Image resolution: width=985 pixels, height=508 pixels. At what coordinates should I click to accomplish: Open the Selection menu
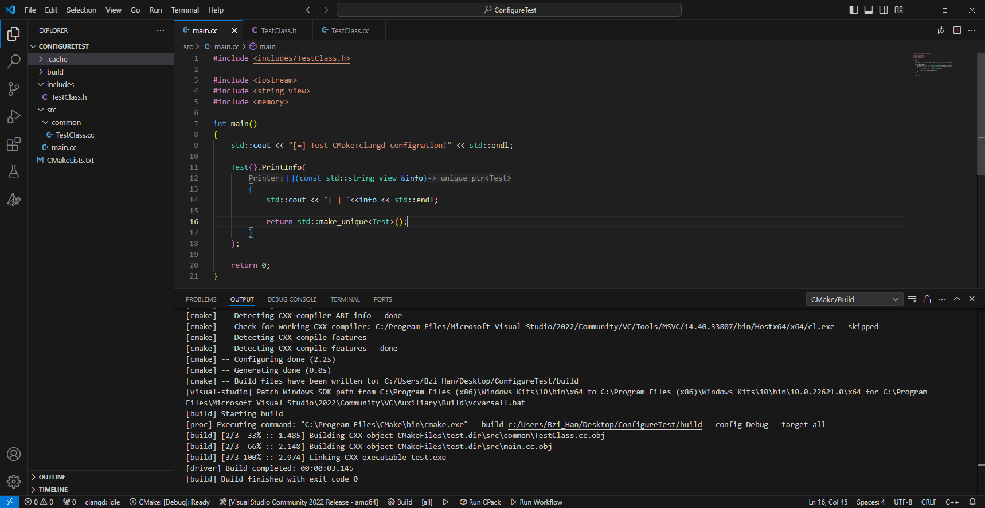click(81, 10)
